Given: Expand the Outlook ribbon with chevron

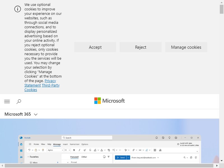Looking at the screenshot, I should 197,151.
